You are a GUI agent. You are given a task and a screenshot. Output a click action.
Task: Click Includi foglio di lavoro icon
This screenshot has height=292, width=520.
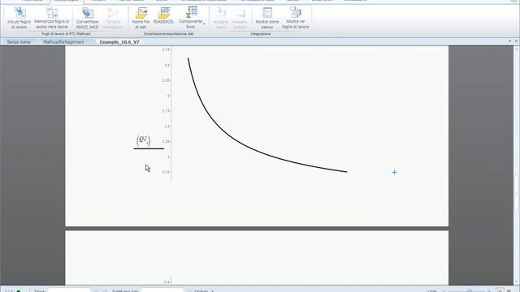(x=19, y=18)
